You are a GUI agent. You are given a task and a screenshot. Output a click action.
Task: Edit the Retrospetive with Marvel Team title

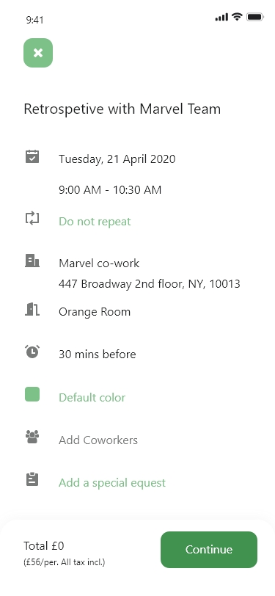pyautogui.click(x=122, y=109)
